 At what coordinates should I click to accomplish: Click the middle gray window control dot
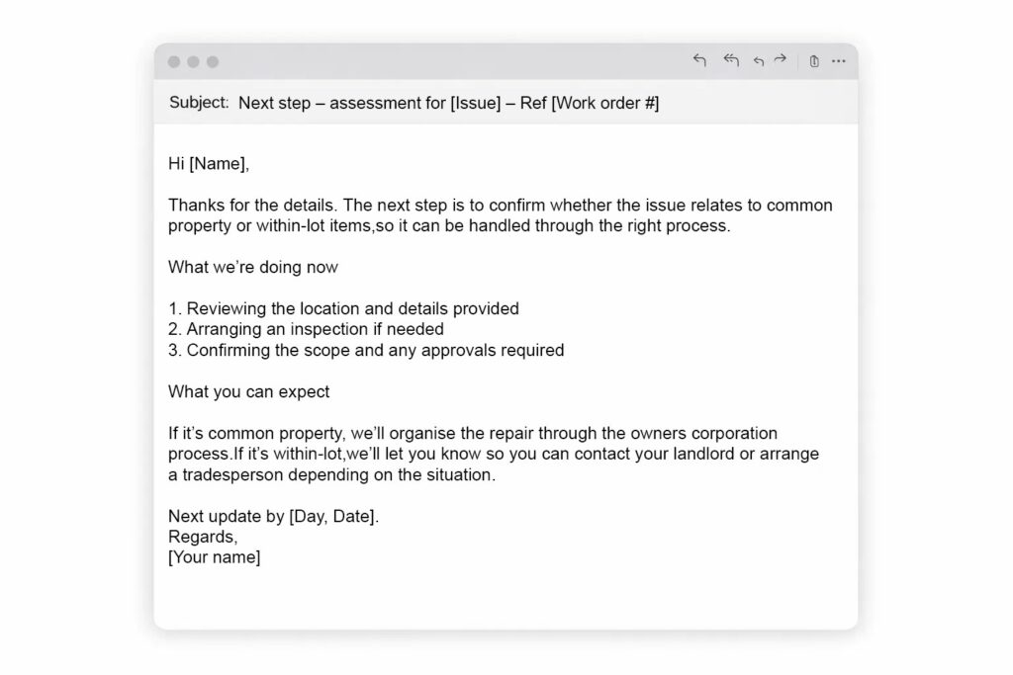point(193,62)
